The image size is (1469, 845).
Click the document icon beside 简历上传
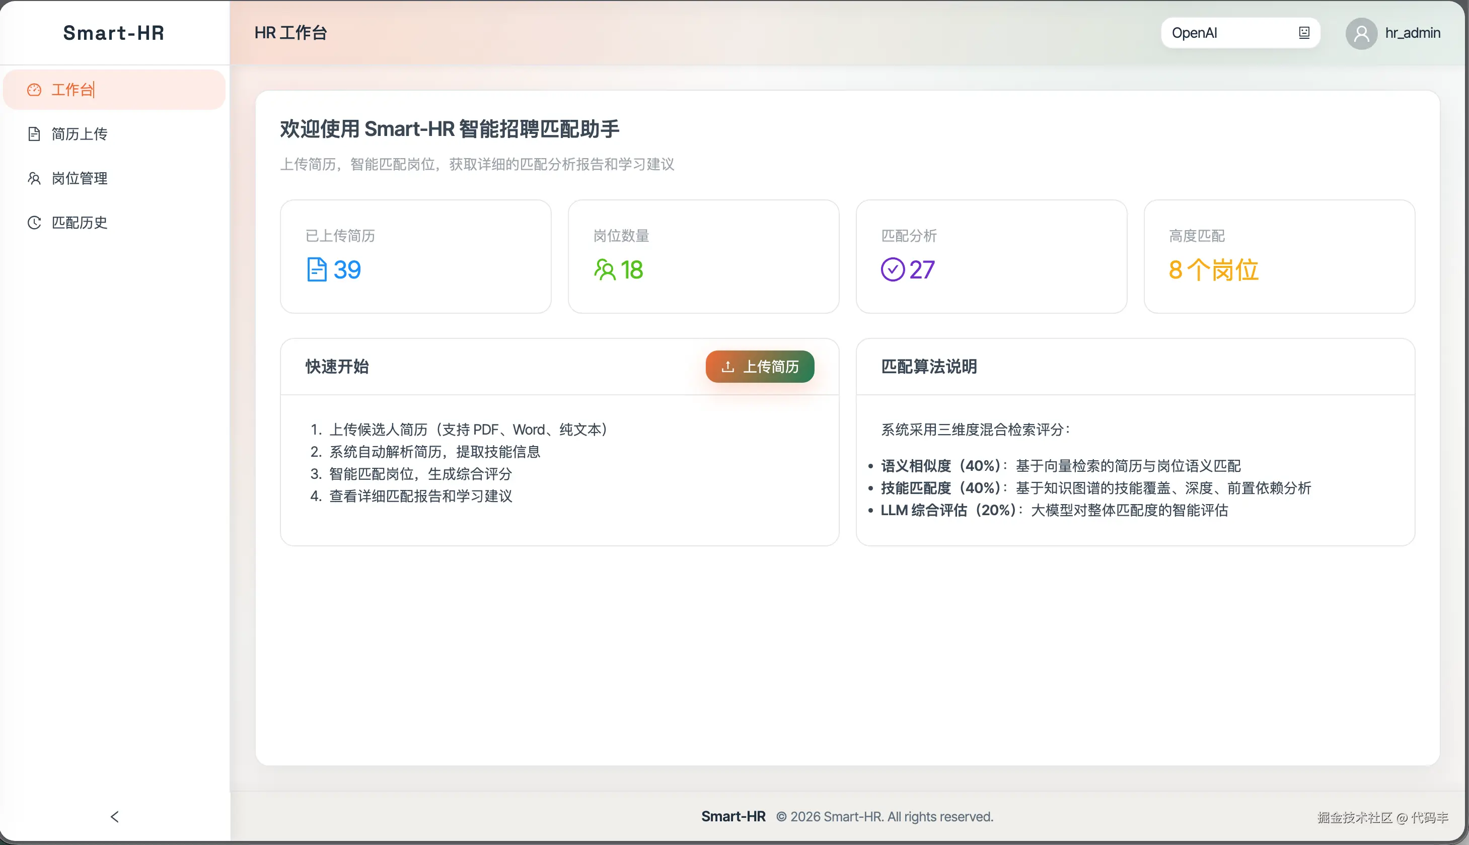pos(34,134)
